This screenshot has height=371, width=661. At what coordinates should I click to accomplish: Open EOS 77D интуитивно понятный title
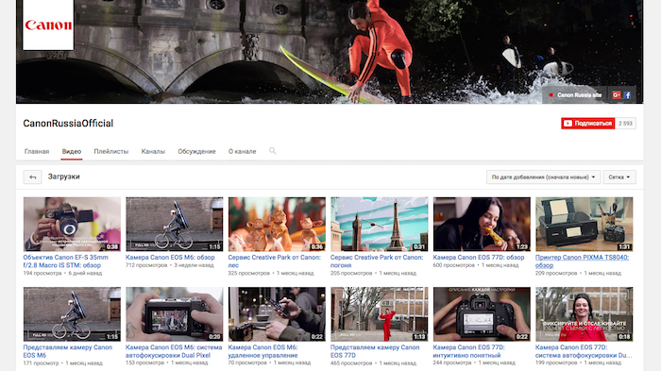pos(468,351)
